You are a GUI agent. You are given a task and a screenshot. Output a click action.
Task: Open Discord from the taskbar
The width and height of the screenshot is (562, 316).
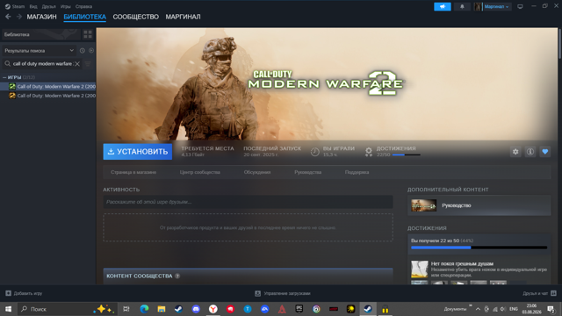point(196,309)
